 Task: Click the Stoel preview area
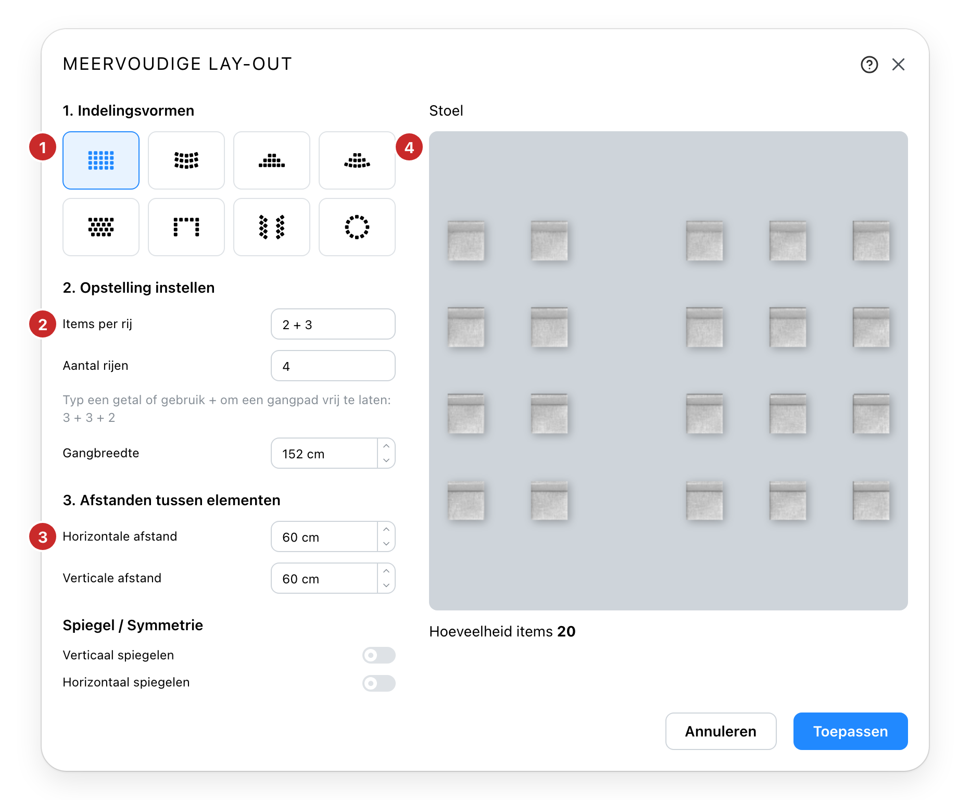669,371
